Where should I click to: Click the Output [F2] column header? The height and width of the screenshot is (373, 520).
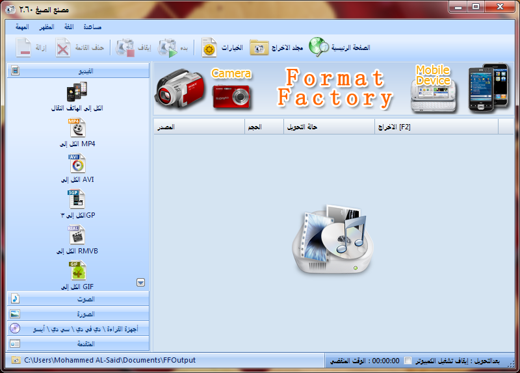point(436,127)
